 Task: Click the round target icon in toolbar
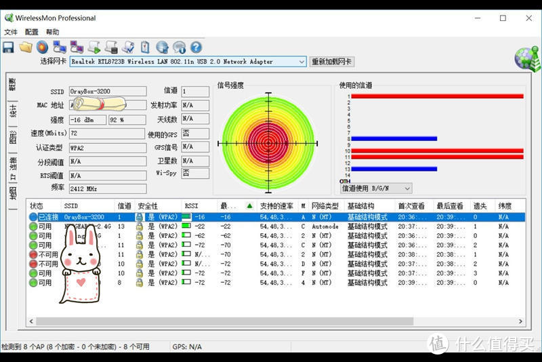click(x=42, y=47)
